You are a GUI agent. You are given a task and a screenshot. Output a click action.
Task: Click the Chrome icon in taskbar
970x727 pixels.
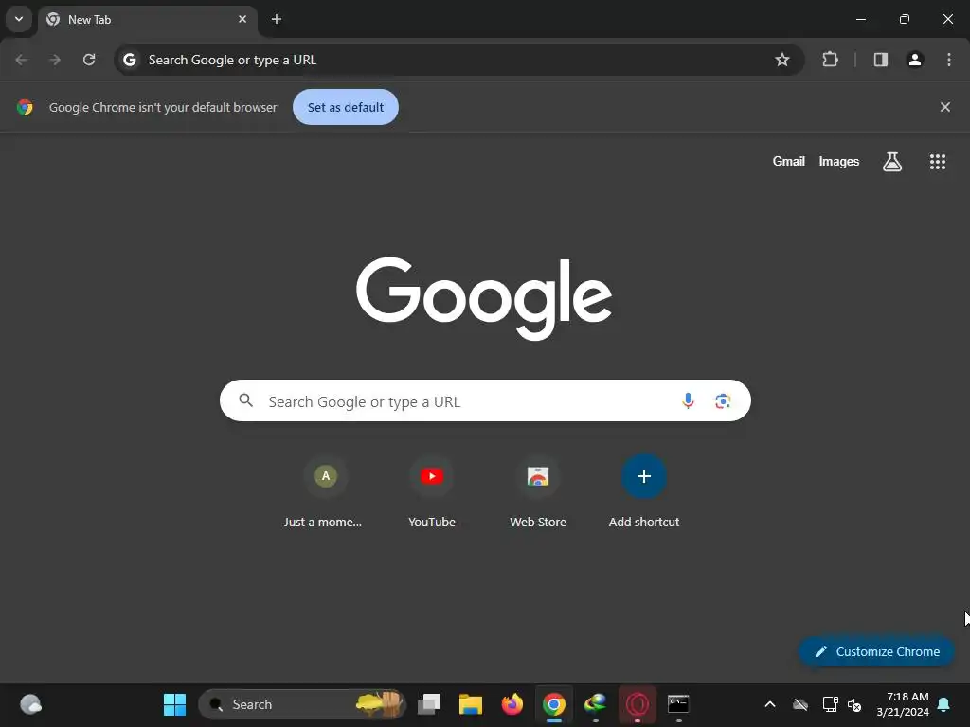tap(553, 704)
